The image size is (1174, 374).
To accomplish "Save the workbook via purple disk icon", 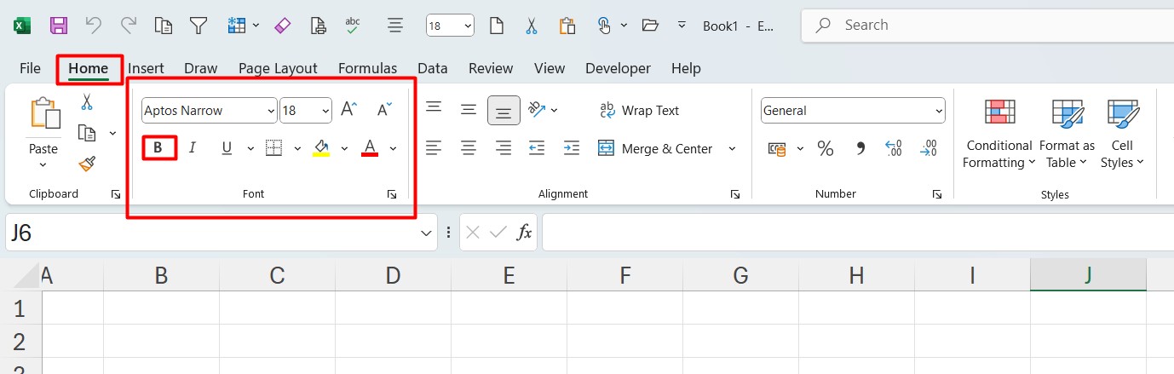I will pos(59,26).
